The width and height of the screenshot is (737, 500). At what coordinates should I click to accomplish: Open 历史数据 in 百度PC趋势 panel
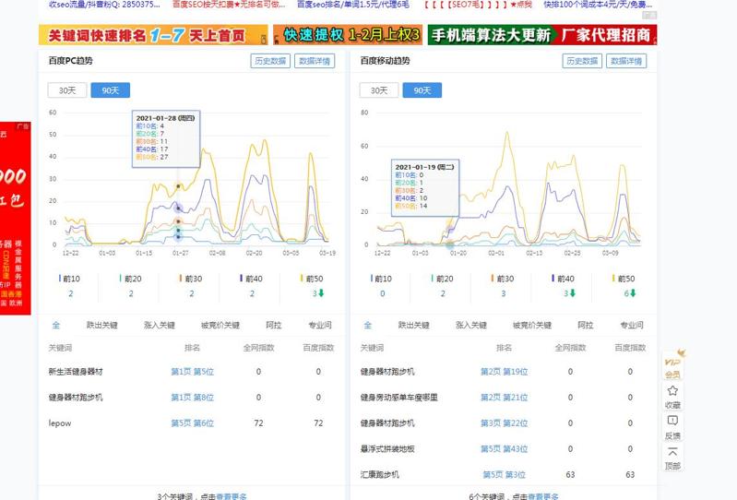[269, 61]
